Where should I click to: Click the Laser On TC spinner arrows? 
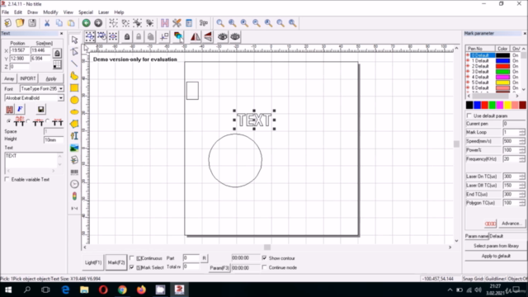522,177
